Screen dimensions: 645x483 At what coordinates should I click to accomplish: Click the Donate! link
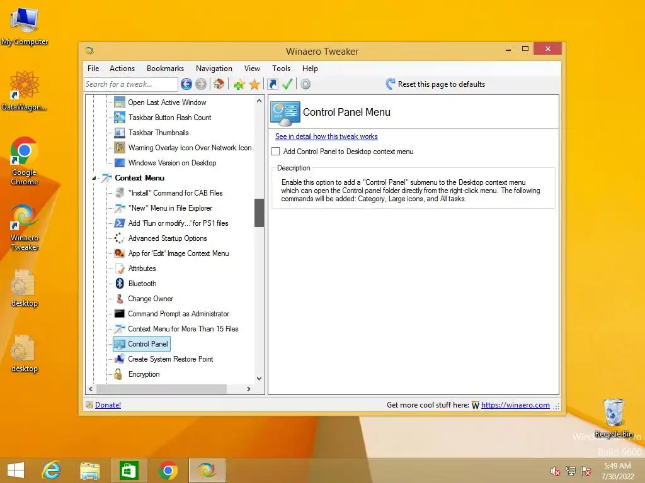click(x=108, y=405)
